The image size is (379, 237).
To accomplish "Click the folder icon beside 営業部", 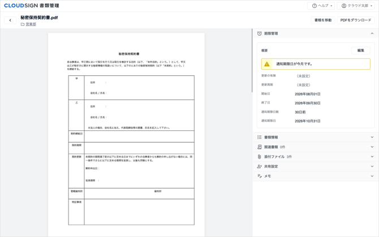I will pyautogui.click(x=23, y=24).
